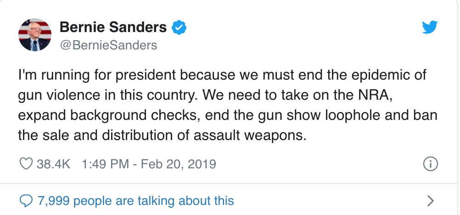Image resolution: width=460 pixels, height=215 pixels.
Task: Open Bernie Sanders' profile picture
Action: [34, 35]
